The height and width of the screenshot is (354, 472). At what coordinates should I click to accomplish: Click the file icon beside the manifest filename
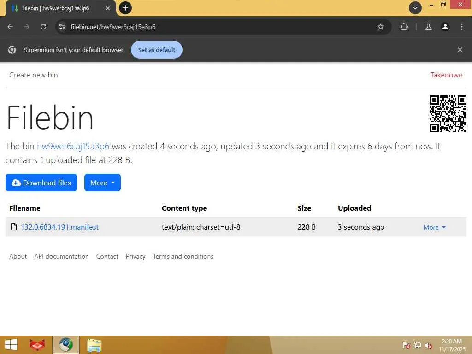14,227
